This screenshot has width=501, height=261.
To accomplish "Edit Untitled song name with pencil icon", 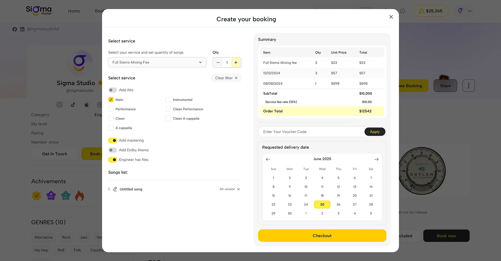I will (115, 189).
